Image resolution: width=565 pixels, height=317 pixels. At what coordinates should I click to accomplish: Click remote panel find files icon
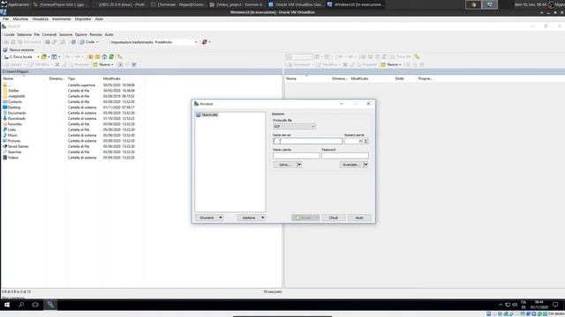tap(417, 56)
